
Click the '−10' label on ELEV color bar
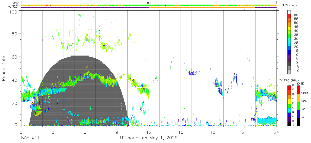point(296,71)
